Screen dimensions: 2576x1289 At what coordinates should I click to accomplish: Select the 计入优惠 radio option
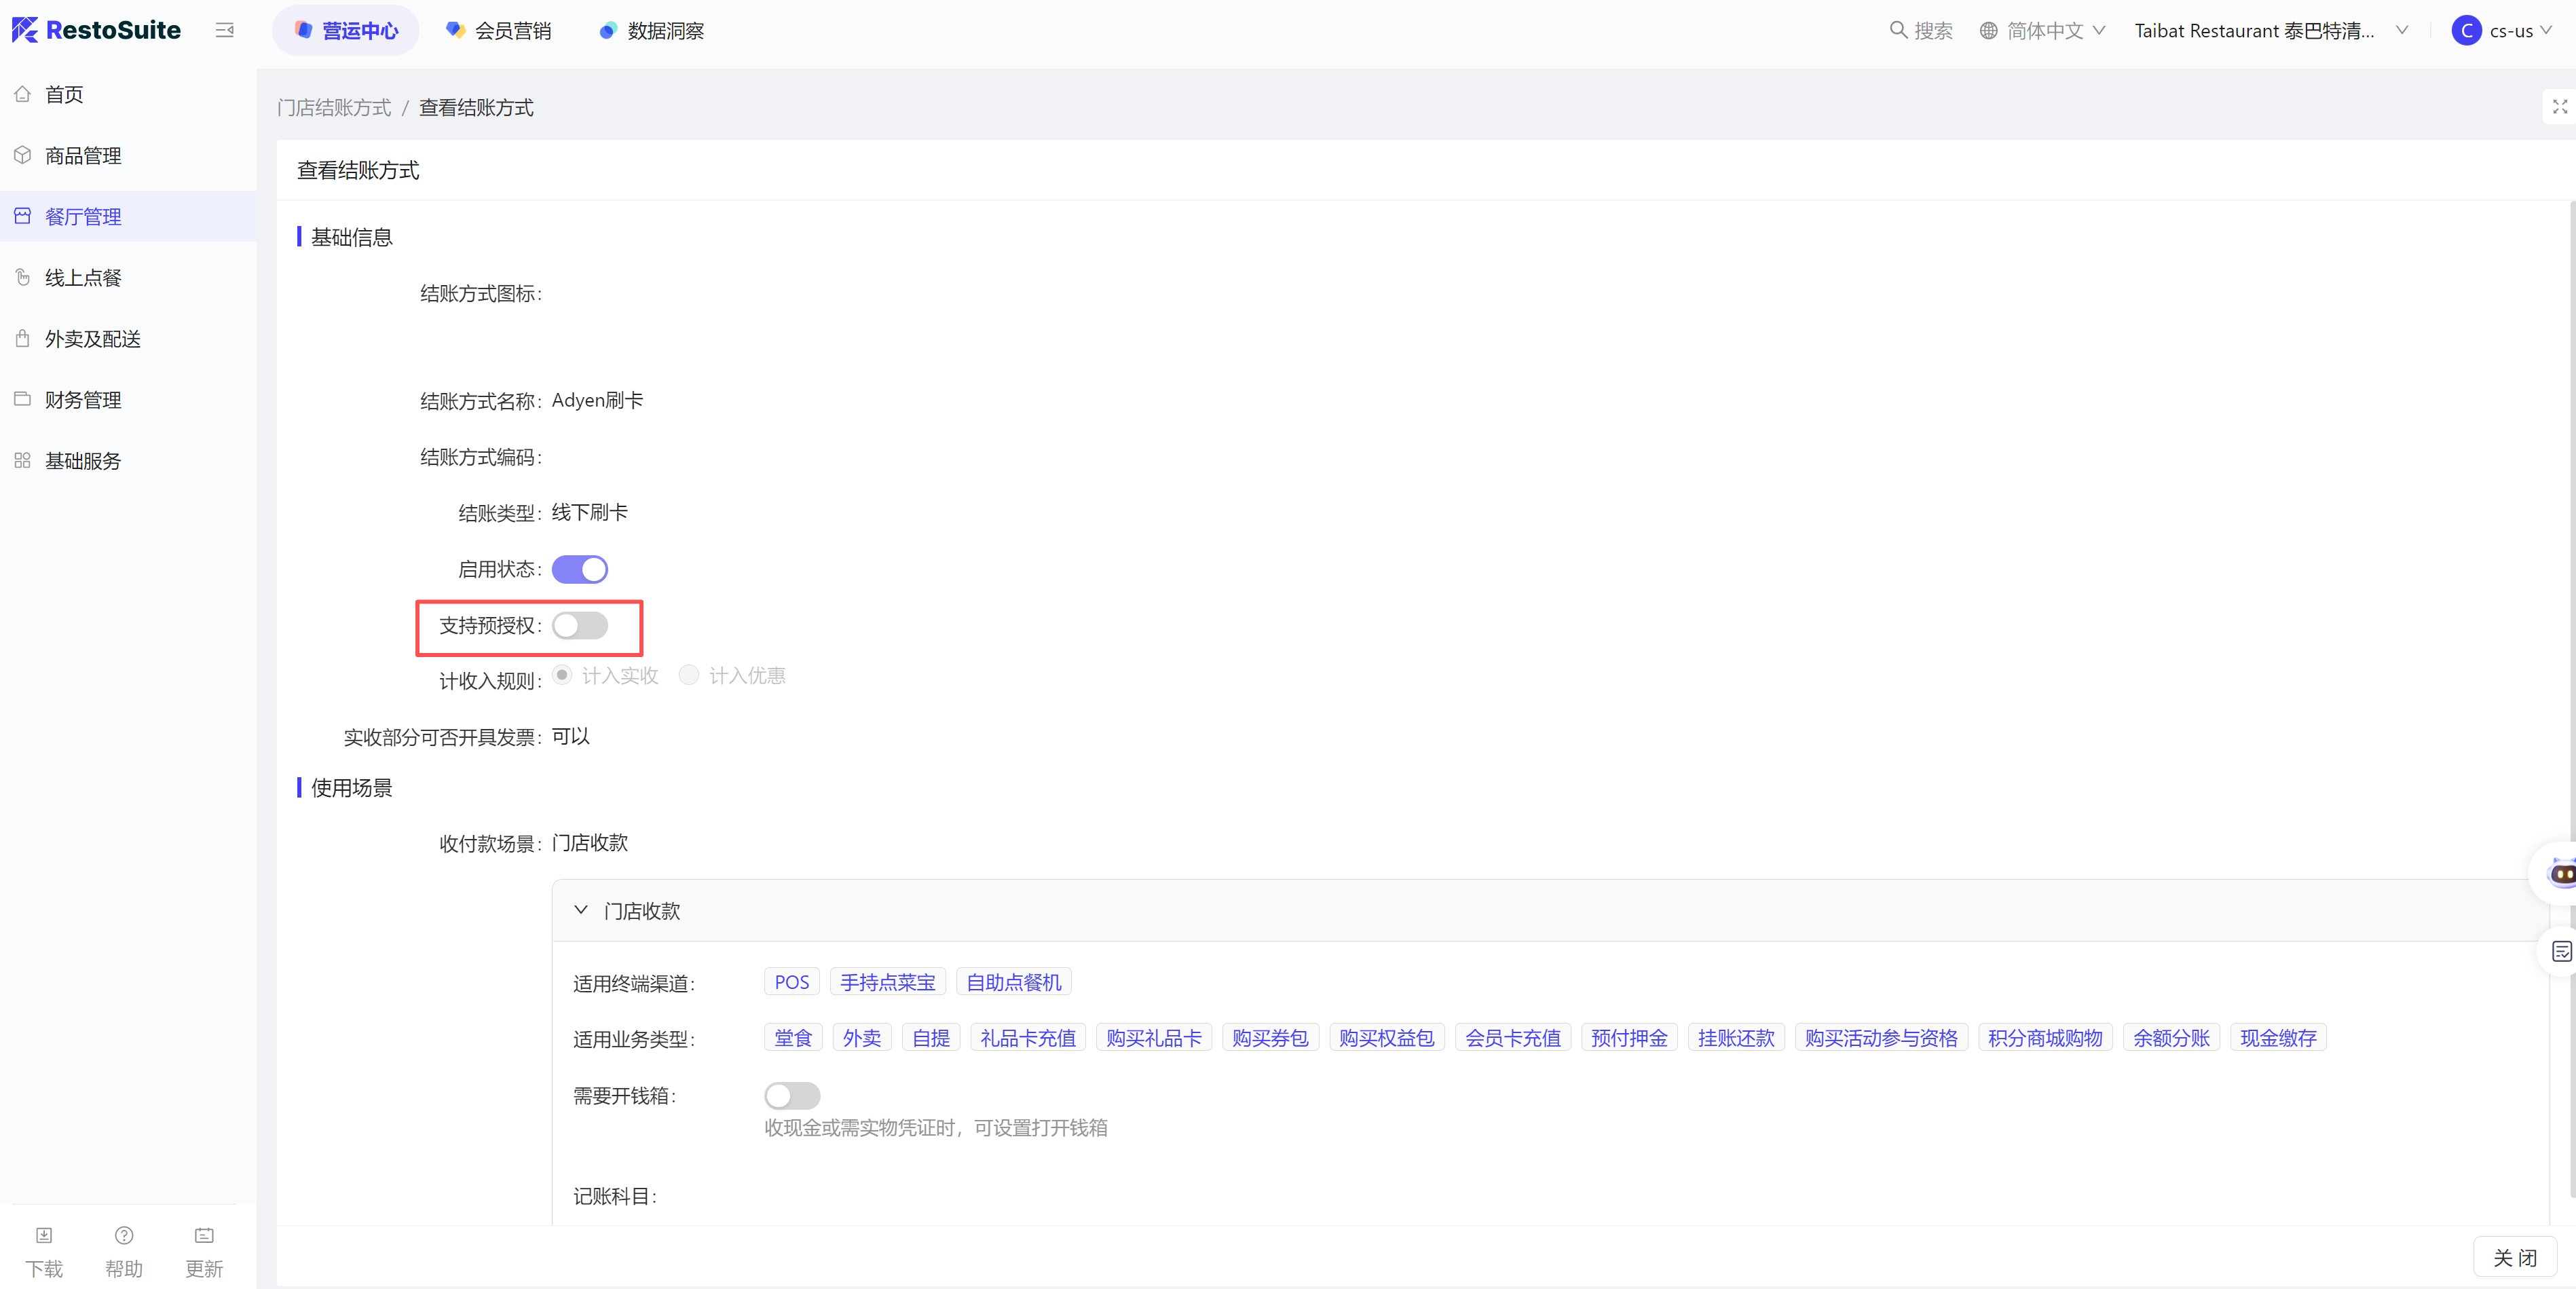point(689,675)
